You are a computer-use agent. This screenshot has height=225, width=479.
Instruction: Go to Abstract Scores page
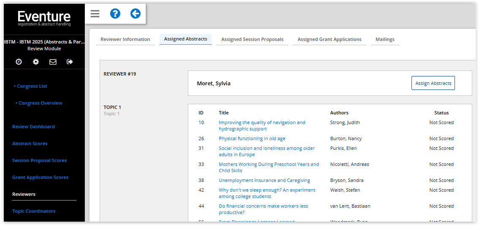[x=30, y=144]
